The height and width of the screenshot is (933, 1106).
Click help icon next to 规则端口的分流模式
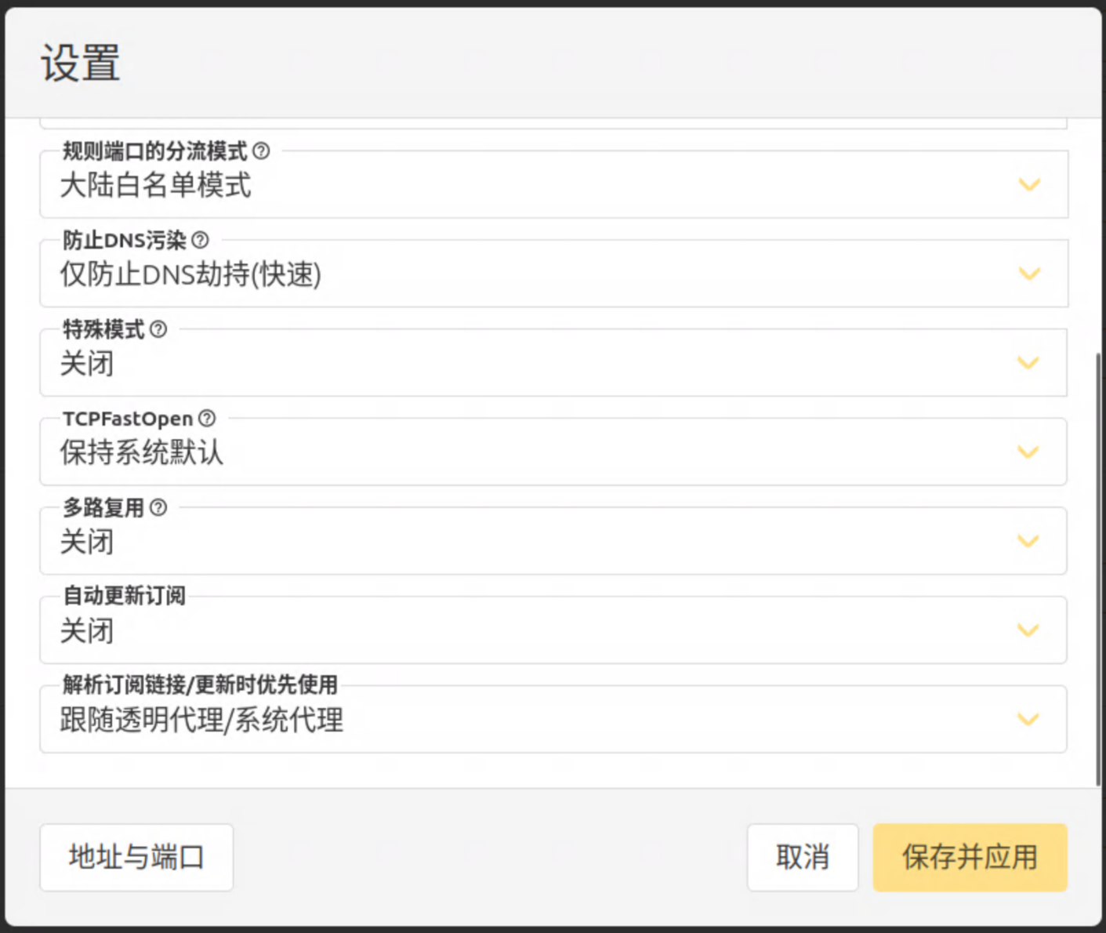tap(262, 151)
